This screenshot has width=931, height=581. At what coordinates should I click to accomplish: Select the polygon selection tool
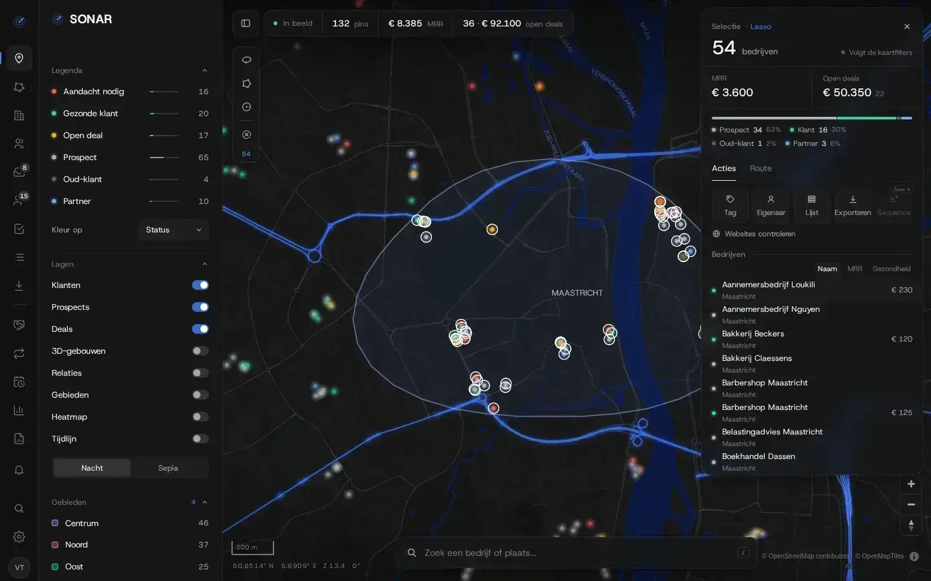click(x=246, y=84)
